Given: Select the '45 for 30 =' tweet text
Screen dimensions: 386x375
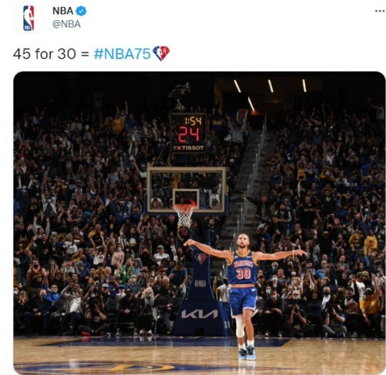Looking at the screenshot, I should (51, 53).
